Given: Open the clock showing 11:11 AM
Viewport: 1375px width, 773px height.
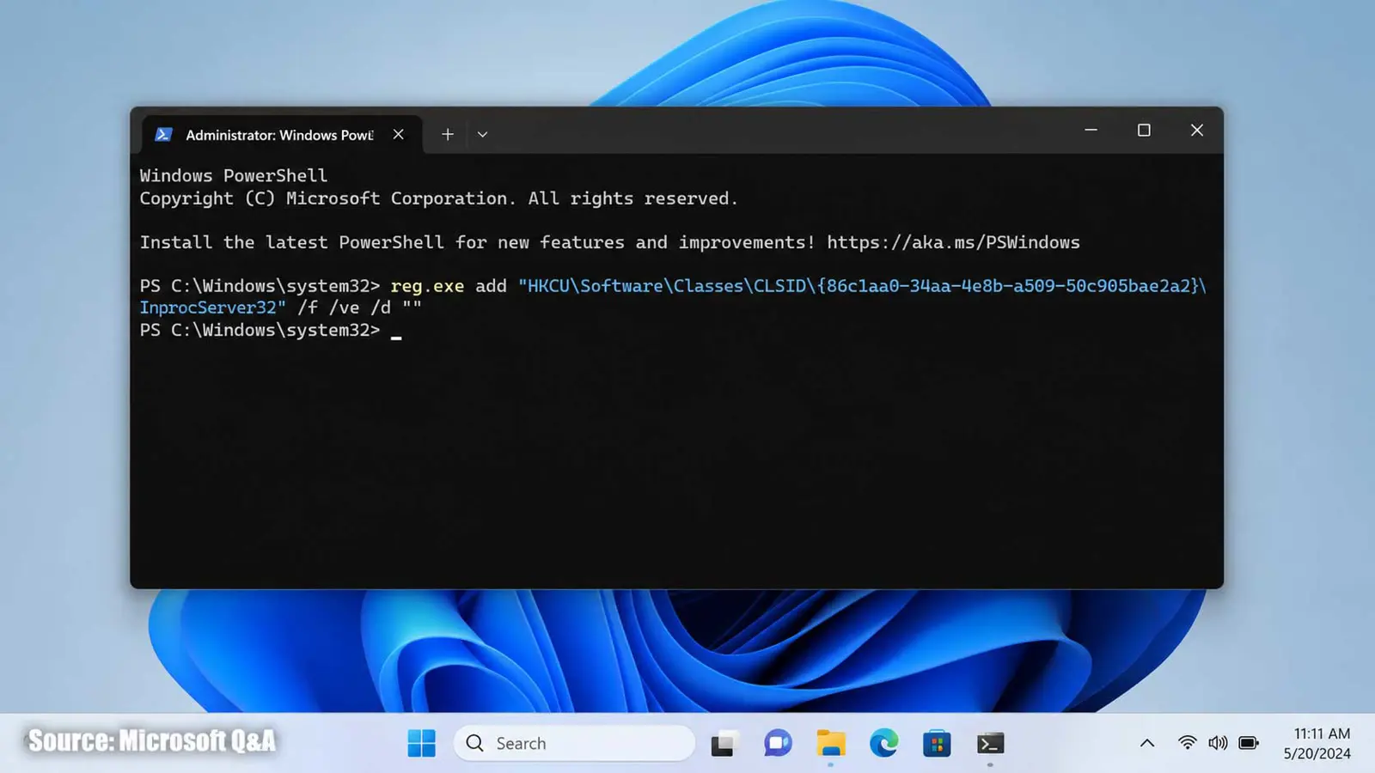Looking at the screenshot, I should (1318, 743).
